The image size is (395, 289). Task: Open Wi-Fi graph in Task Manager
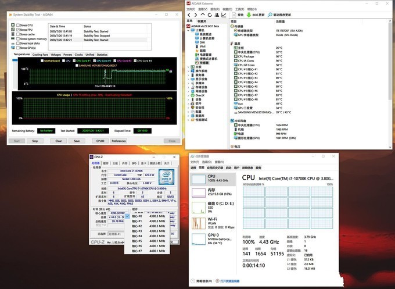point(199,223)
